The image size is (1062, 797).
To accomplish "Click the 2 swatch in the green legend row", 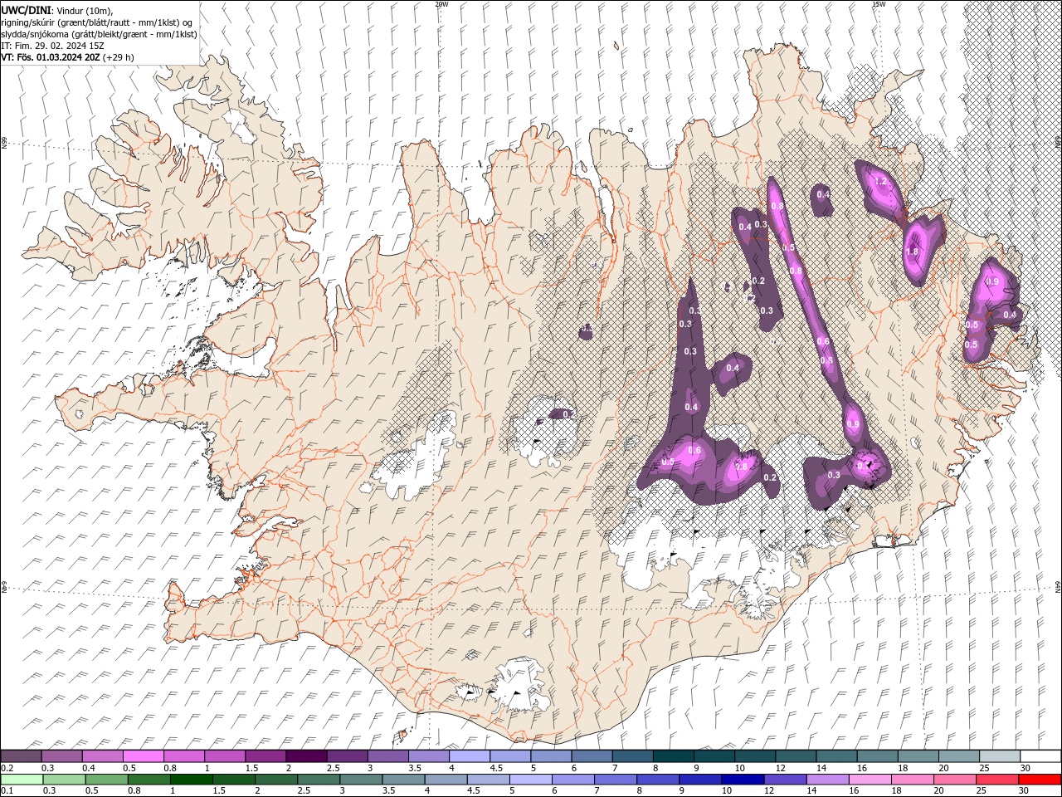I will coord(275,780).
